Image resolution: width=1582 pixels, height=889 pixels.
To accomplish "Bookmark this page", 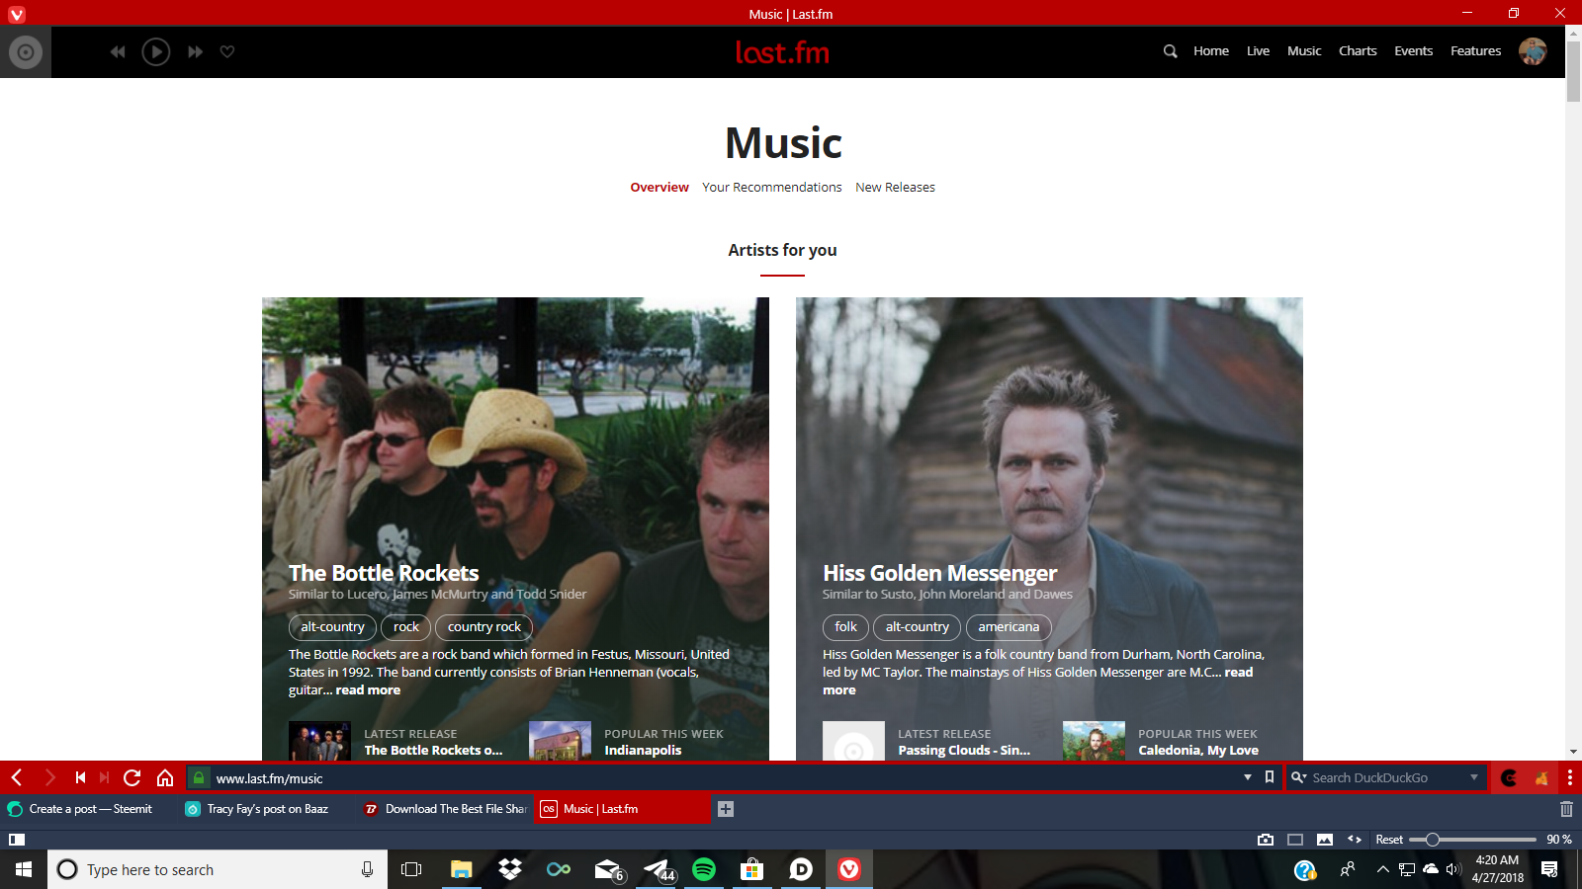I will [1270, 778].
